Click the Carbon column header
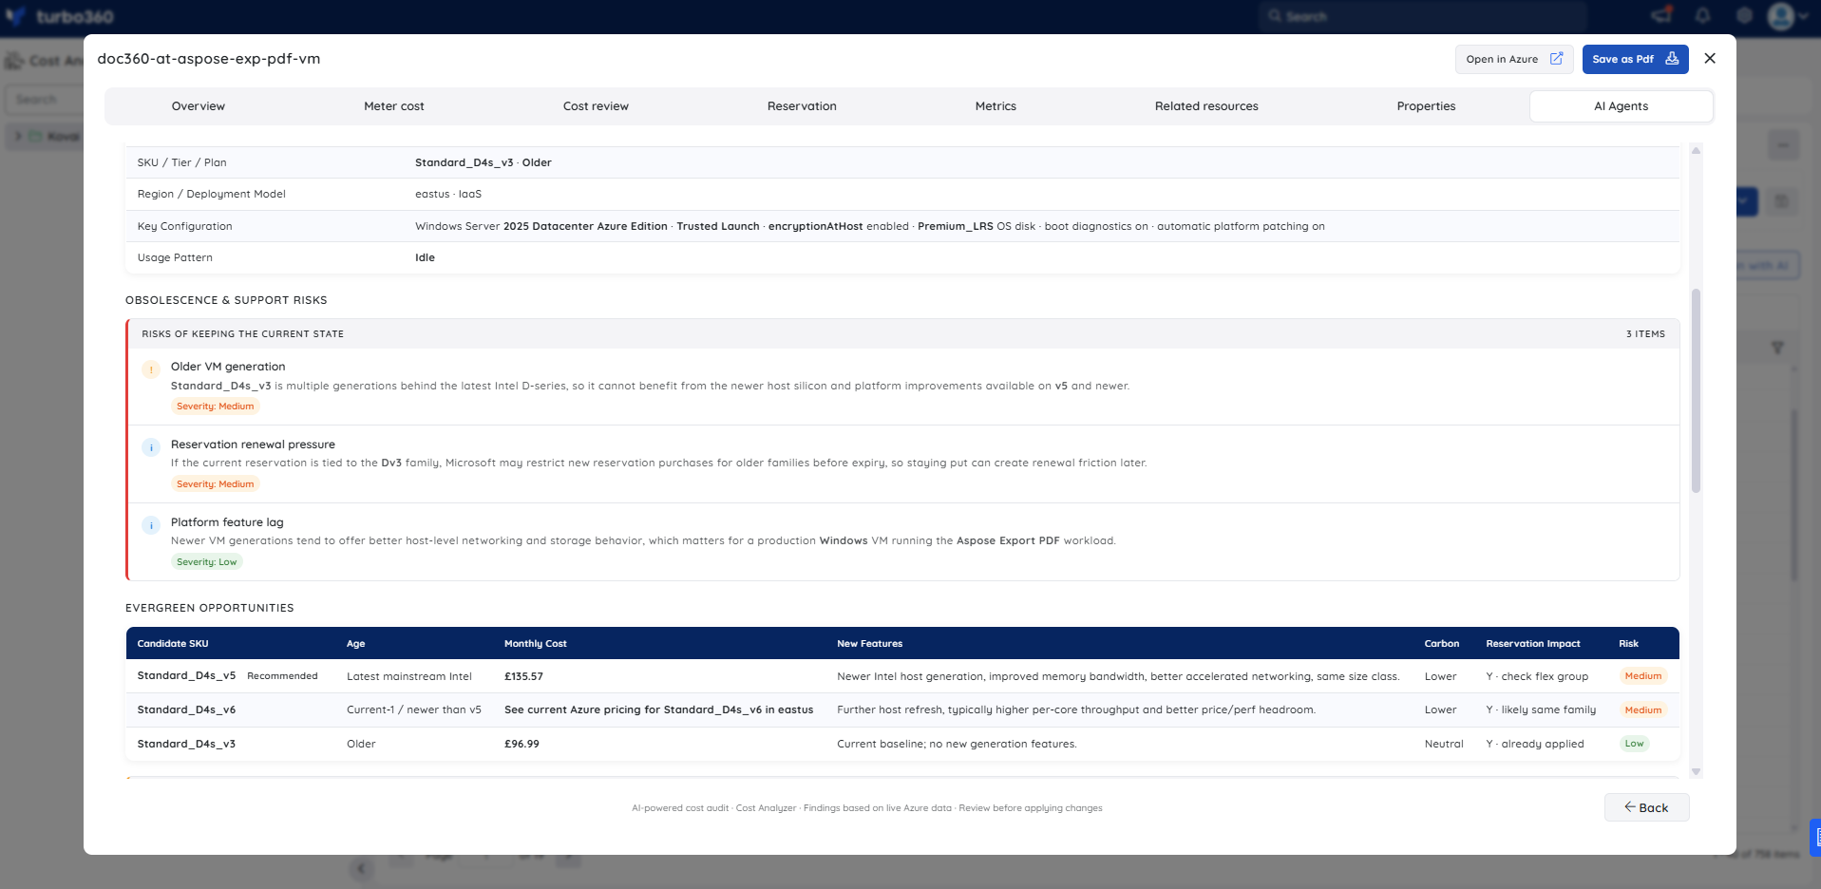The width and height of the screenshot is (1821, 889). tap(1442, 643)
